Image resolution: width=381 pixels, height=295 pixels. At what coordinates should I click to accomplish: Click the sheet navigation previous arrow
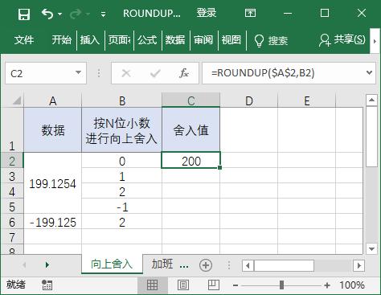(x=24, y=265)
